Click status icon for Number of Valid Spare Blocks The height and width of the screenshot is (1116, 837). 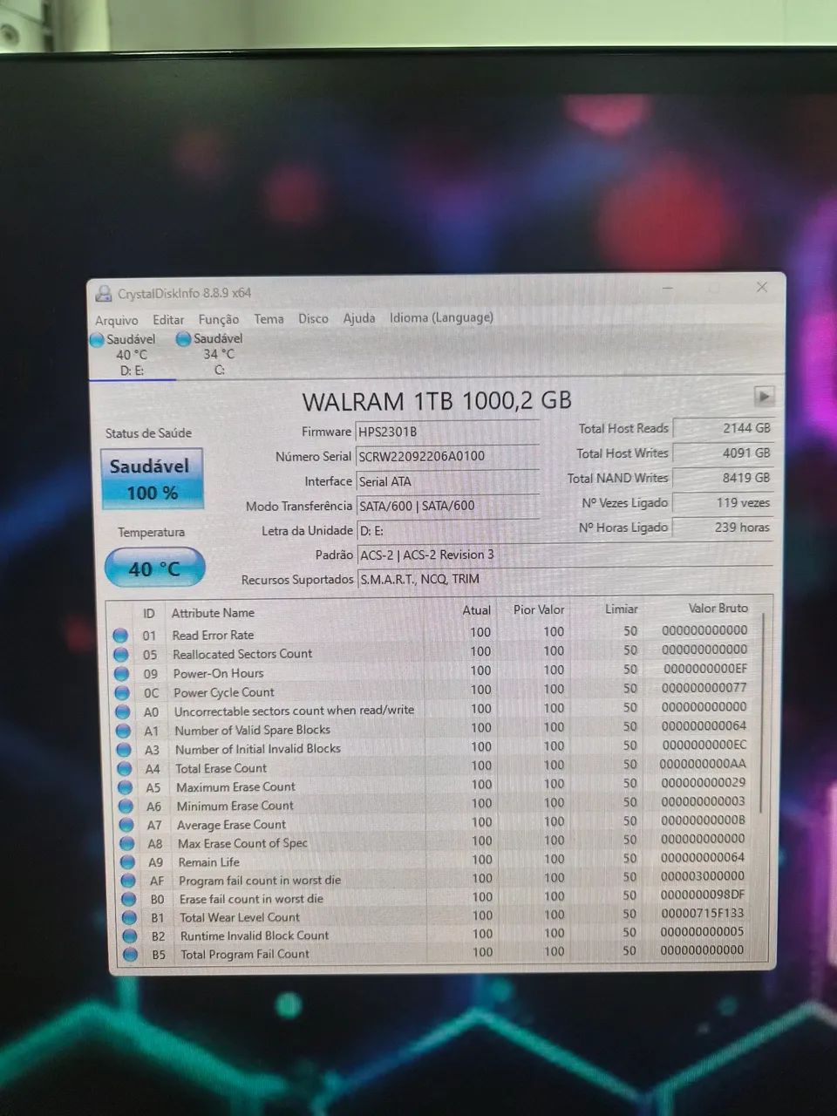124,732
